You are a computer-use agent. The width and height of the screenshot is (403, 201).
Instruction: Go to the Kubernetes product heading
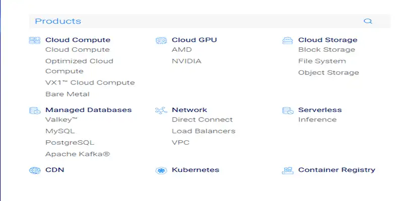click(195, 170)
